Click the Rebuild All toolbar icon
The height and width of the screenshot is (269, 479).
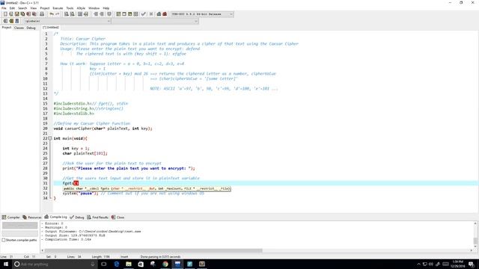[135, 14]
